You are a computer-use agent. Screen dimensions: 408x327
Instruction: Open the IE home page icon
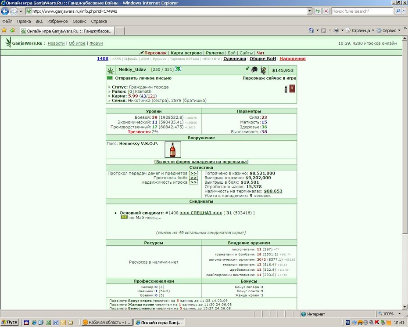(x=311, y=30)
